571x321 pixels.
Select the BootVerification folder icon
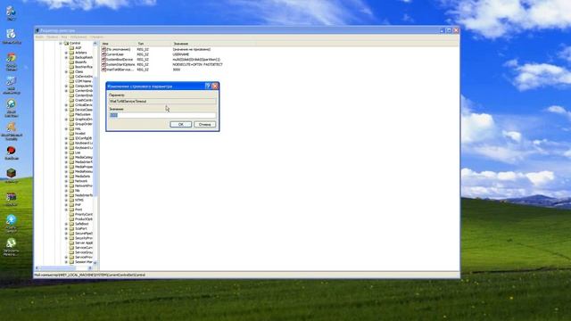[71, 67]
